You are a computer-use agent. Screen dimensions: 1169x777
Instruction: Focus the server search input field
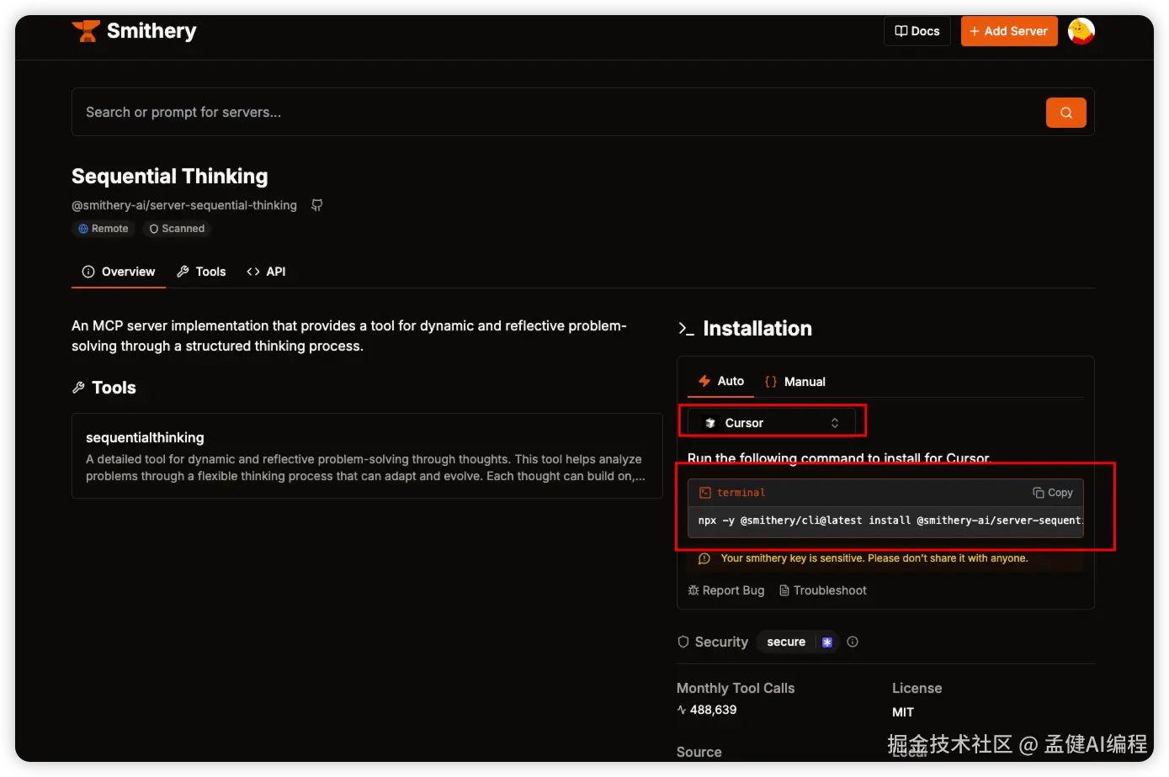pos(558,112)
